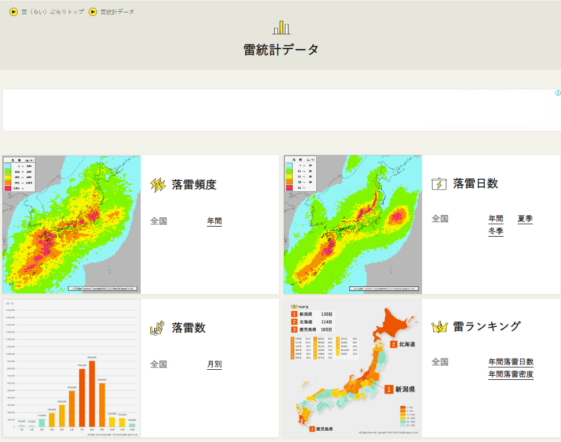Open the 月別 link under 落雷数
Image resolution: width=561 pixels, height=442 pixels.
tap(214, 364)
